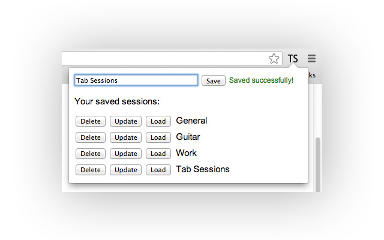Open the TS Tab Sessions extension icon
The height and width of the screenshot is (240, 384).
pyautogui.click(x=293, y=59)
